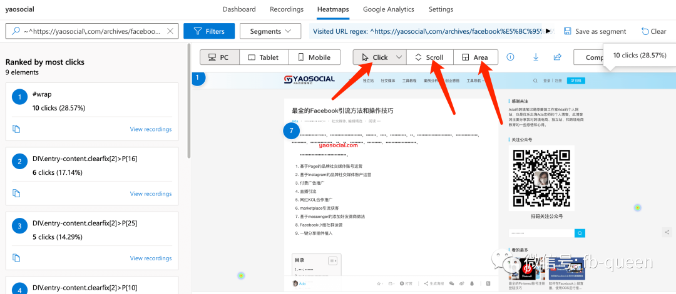Image resolution: width=676 pixels, height=294 pixels.
Task: Select the Scroll heatmap type
Action: [x=430, y=57]
